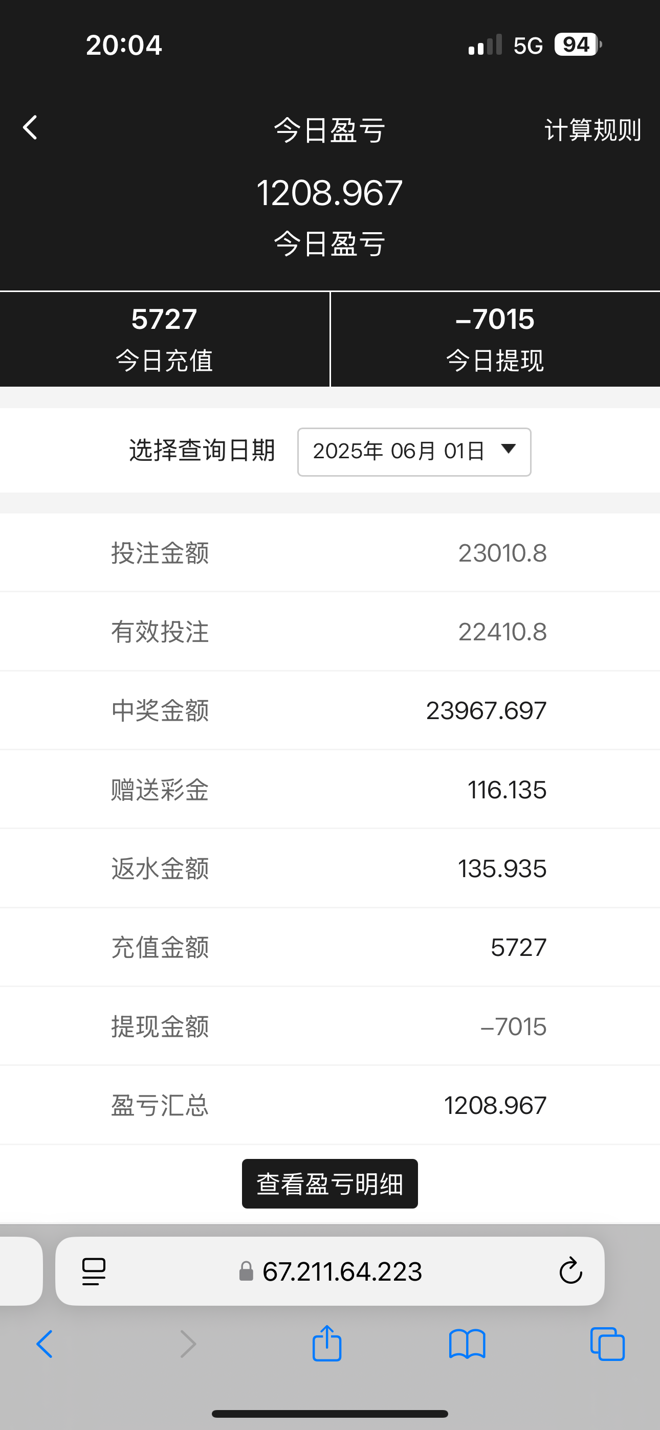Viewport: 660px width, 1430px height.
Task: Tap the 盈亏汇总 row value 1208.967
Action: tap(495, 1105)
